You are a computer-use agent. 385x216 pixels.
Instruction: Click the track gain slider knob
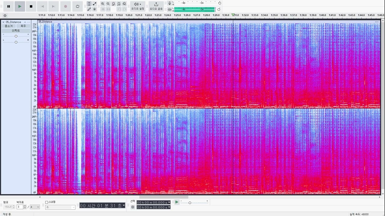coord(16,36)
